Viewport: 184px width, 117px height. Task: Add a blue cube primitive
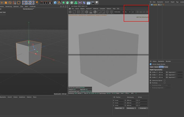tap(55, 2)
